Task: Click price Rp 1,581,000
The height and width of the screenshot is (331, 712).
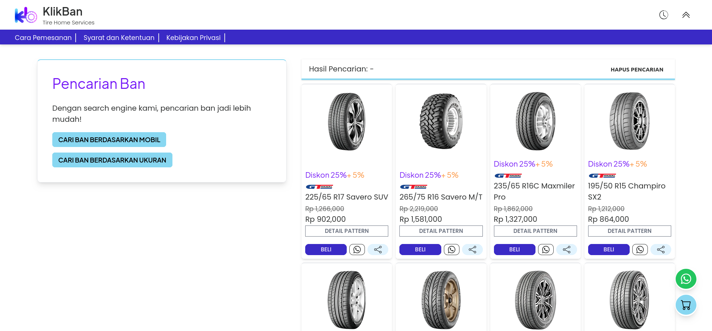Action: (421, 219)
